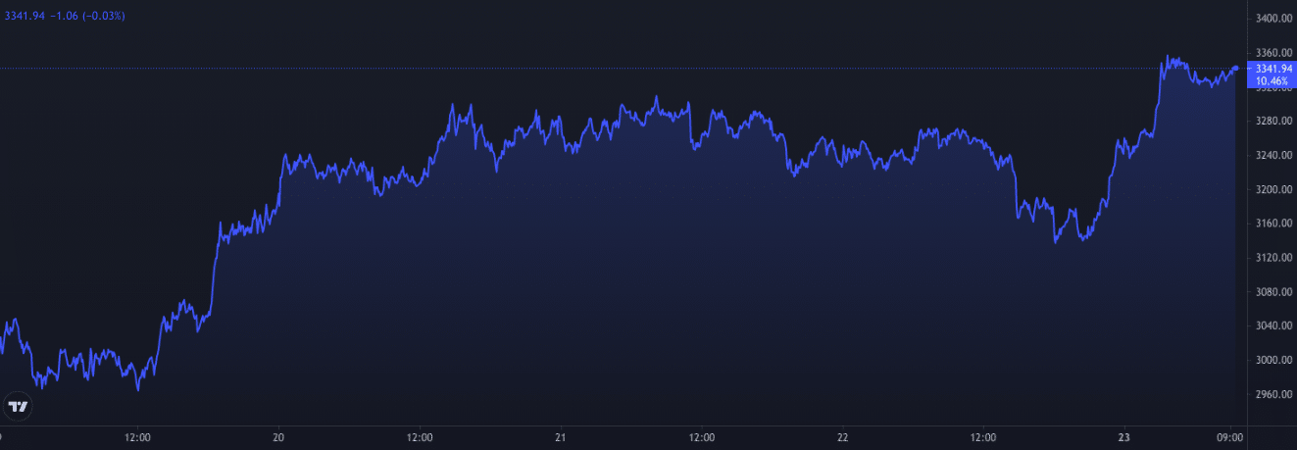The width and height of the screenshot is (1297, 450).
Task: Click the TradingView logo icon
Action: click(18, 405)
